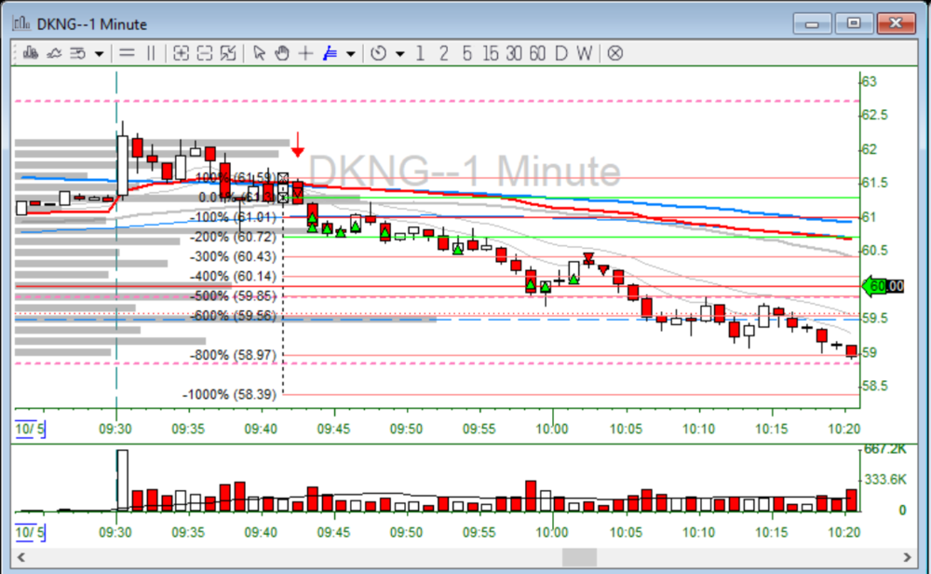Select the hand pan tool

point(281,53)
